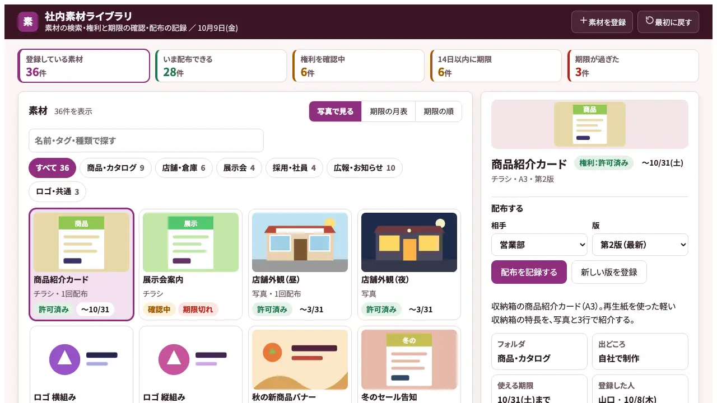Click 最初に戻す button
Viewport: 717px width, 403px height.
tap(668, 22)
